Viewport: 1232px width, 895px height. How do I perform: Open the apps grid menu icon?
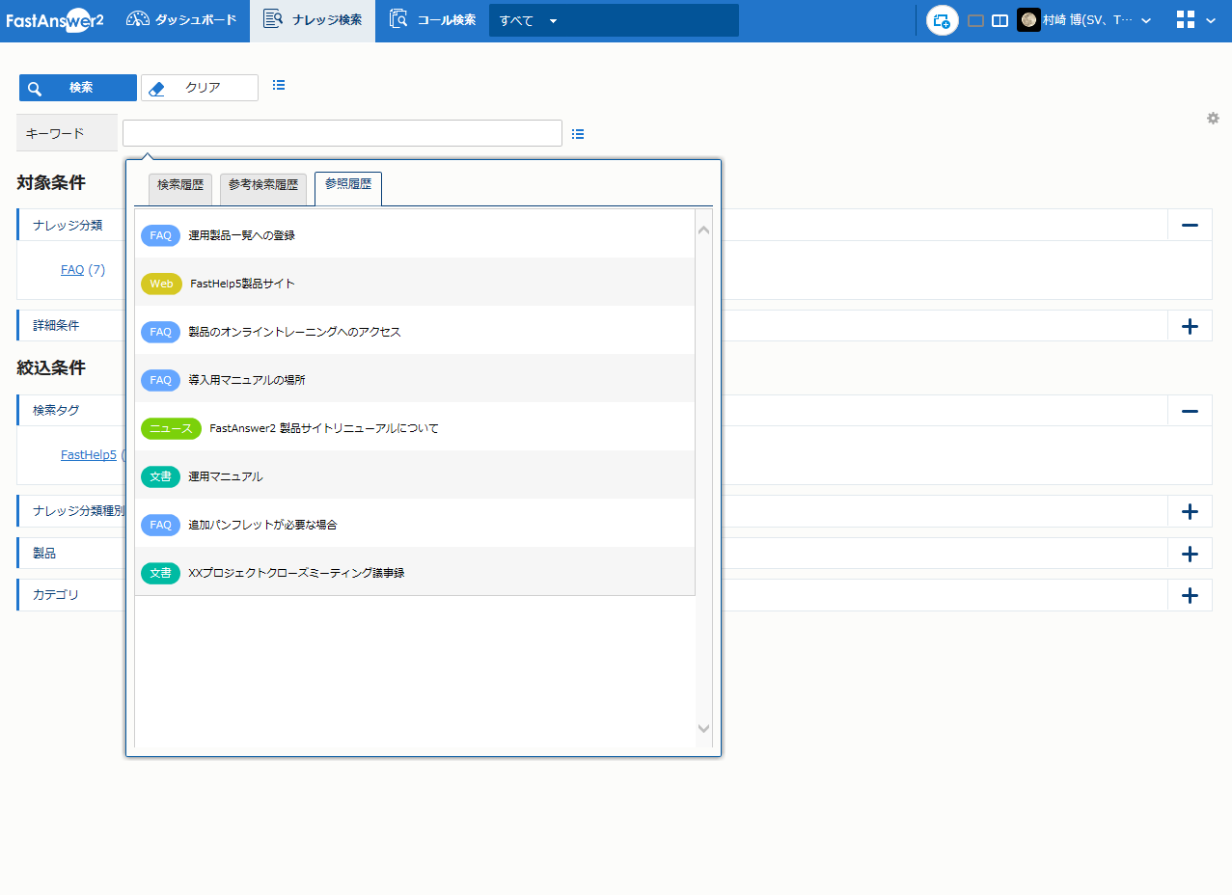click(x=1186, y=20)
